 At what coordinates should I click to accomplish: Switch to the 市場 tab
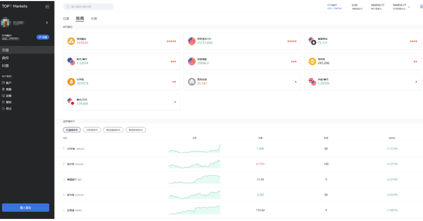(x=94, y=19)
